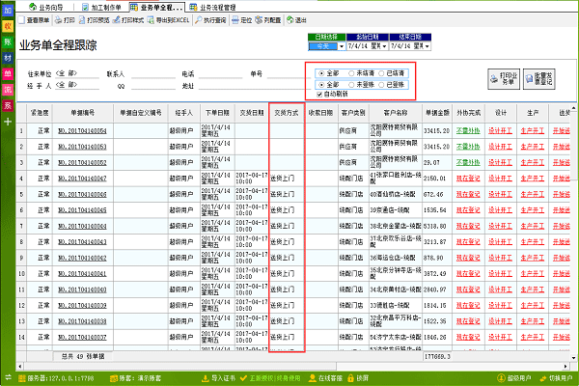Viewport: 579px width, 386px height.
Task: Open the 日期选择 今天 dropdown
Action: [342, 46]
